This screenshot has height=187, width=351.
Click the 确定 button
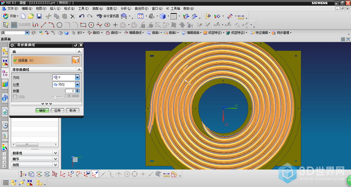(42, 110)
